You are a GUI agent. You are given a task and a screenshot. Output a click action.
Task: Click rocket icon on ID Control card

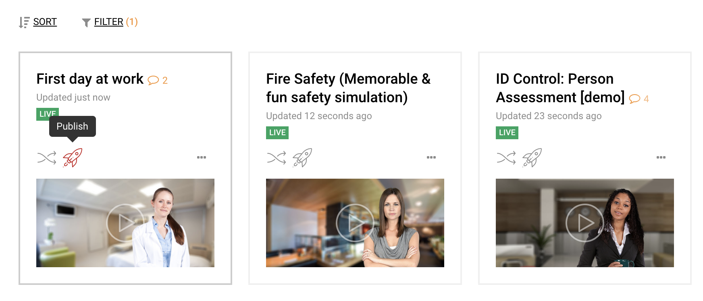tap(532, 157)
